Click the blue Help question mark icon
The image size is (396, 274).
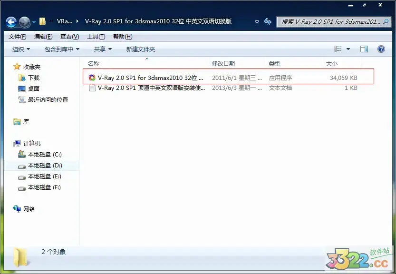point(381,49)
